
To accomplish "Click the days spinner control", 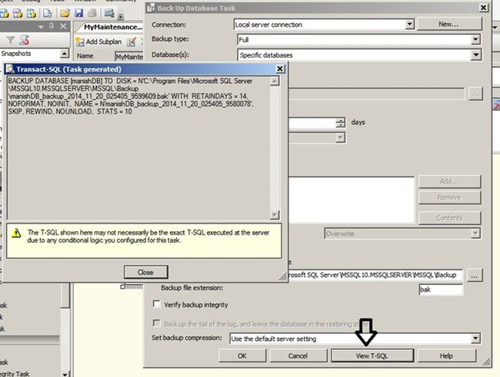I will [341, 123].
